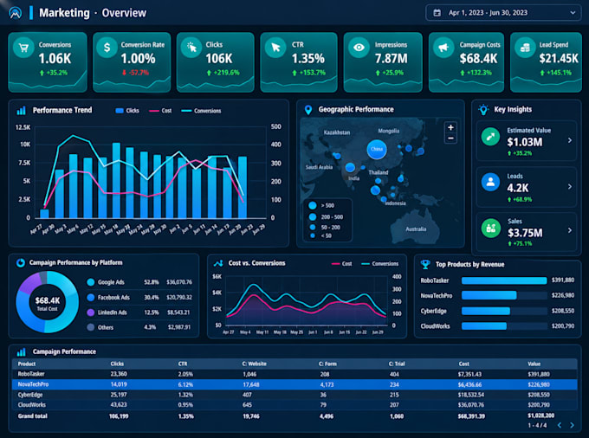Viewport: 589px width, 438px height.
Task: Click the Performance Trend bar chart icon
Action: coord(22,110)
